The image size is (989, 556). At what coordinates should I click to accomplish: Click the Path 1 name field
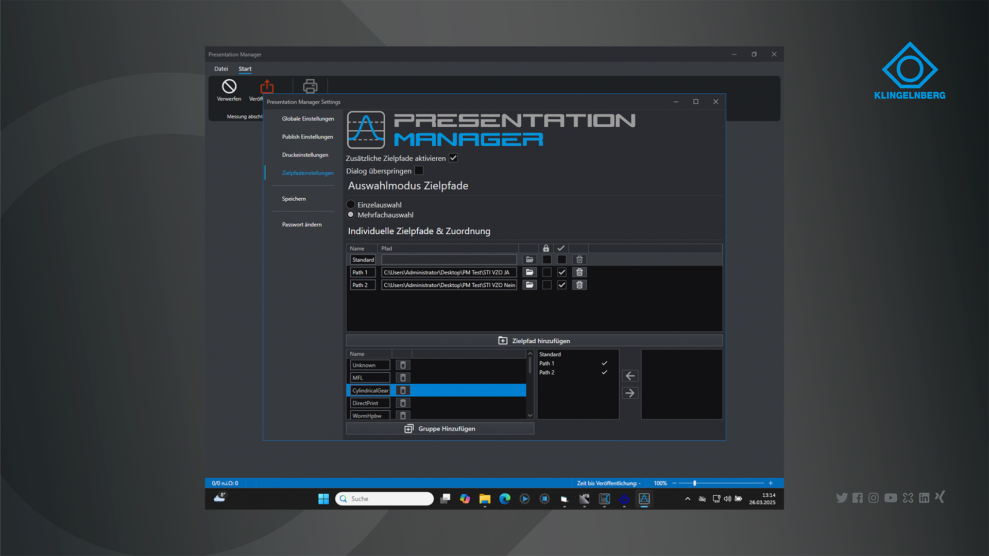363,272
